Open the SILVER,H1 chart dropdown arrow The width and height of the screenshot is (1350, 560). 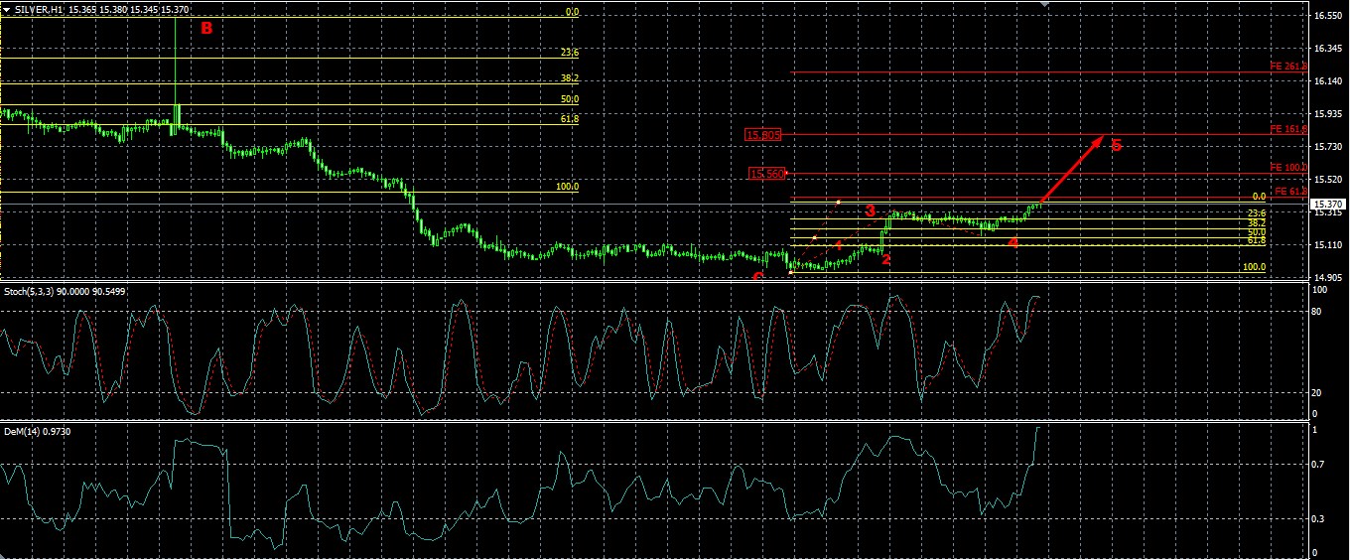[7, 9]
